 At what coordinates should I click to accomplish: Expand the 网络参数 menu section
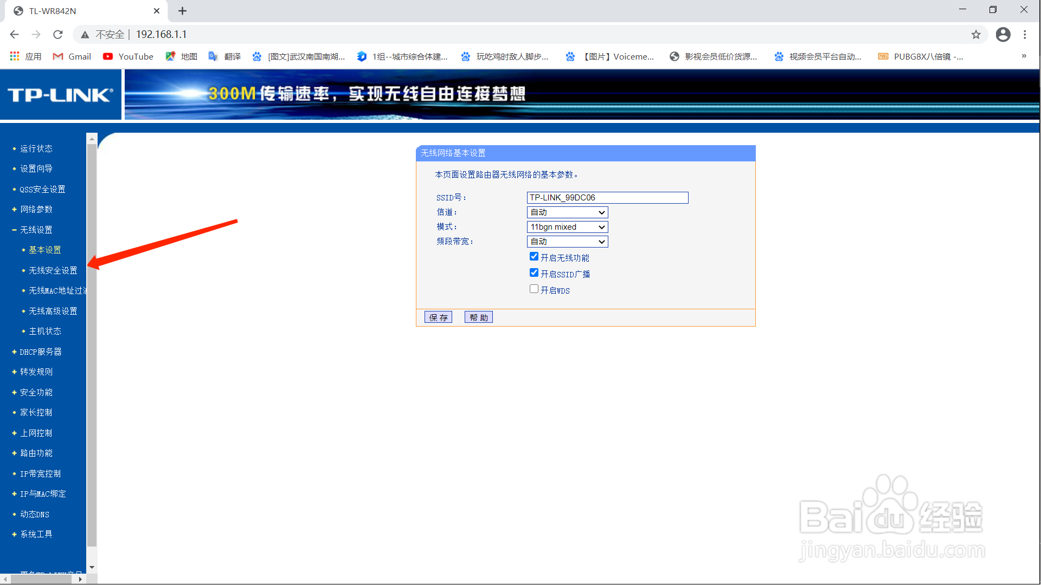click(x=36, y=209)
